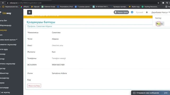Open the highlighted yellow sidebar item
Screen dimensions: 170x95
pyautogui.click(x=3, y=30)
